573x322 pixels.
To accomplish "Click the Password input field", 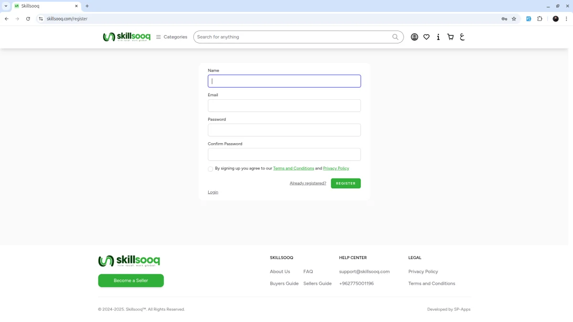I will click(x=284, y=130).
